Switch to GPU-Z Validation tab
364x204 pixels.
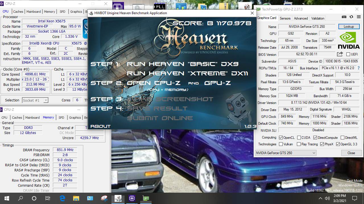coord(318,18)
